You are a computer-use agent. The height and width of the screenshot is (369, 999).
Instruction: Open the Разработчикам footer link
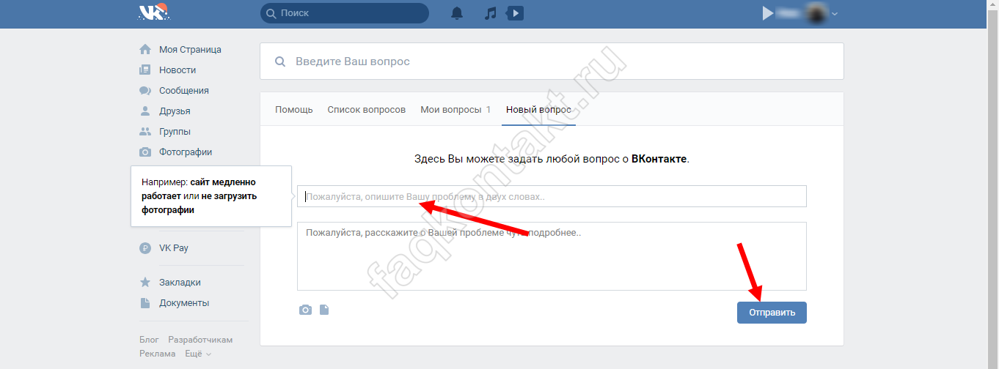coord(200,340)
